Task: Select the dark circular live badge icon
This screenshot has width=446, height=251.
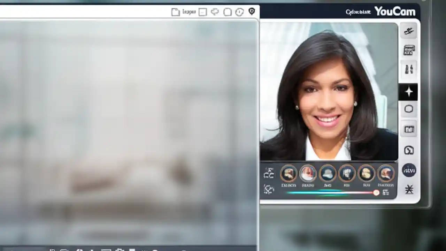Action: tap(409, 170)
